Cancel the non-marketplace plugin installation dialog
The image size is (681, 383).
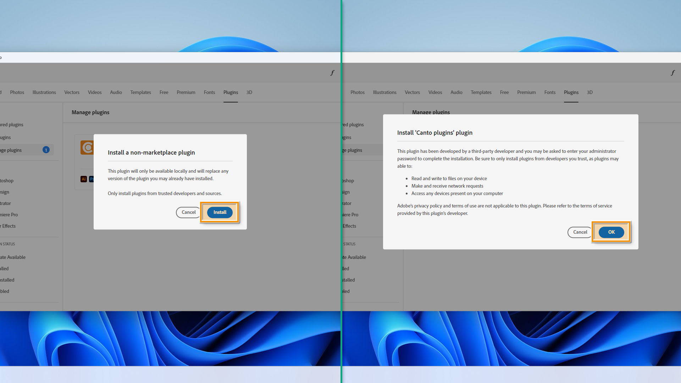[x=188, y=212]
